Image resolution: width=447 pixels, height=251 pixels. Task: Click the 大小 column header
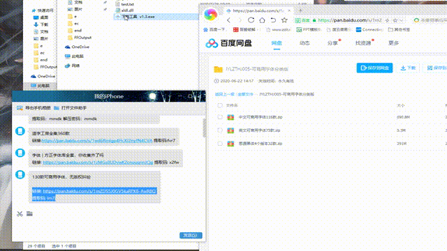pos(401,105)
